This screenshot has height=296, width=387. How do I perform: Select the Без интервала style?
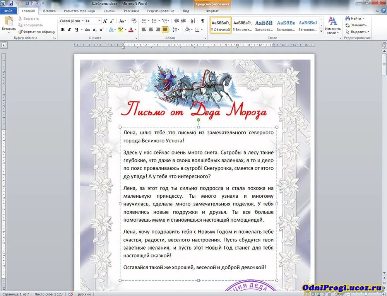242,25
